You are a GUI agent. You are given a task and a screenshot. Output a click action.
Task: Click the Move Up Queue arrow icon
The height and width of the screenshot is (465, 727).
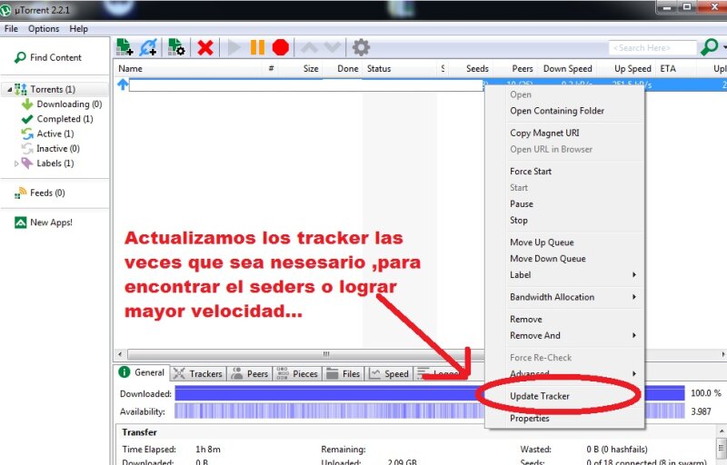309,47
